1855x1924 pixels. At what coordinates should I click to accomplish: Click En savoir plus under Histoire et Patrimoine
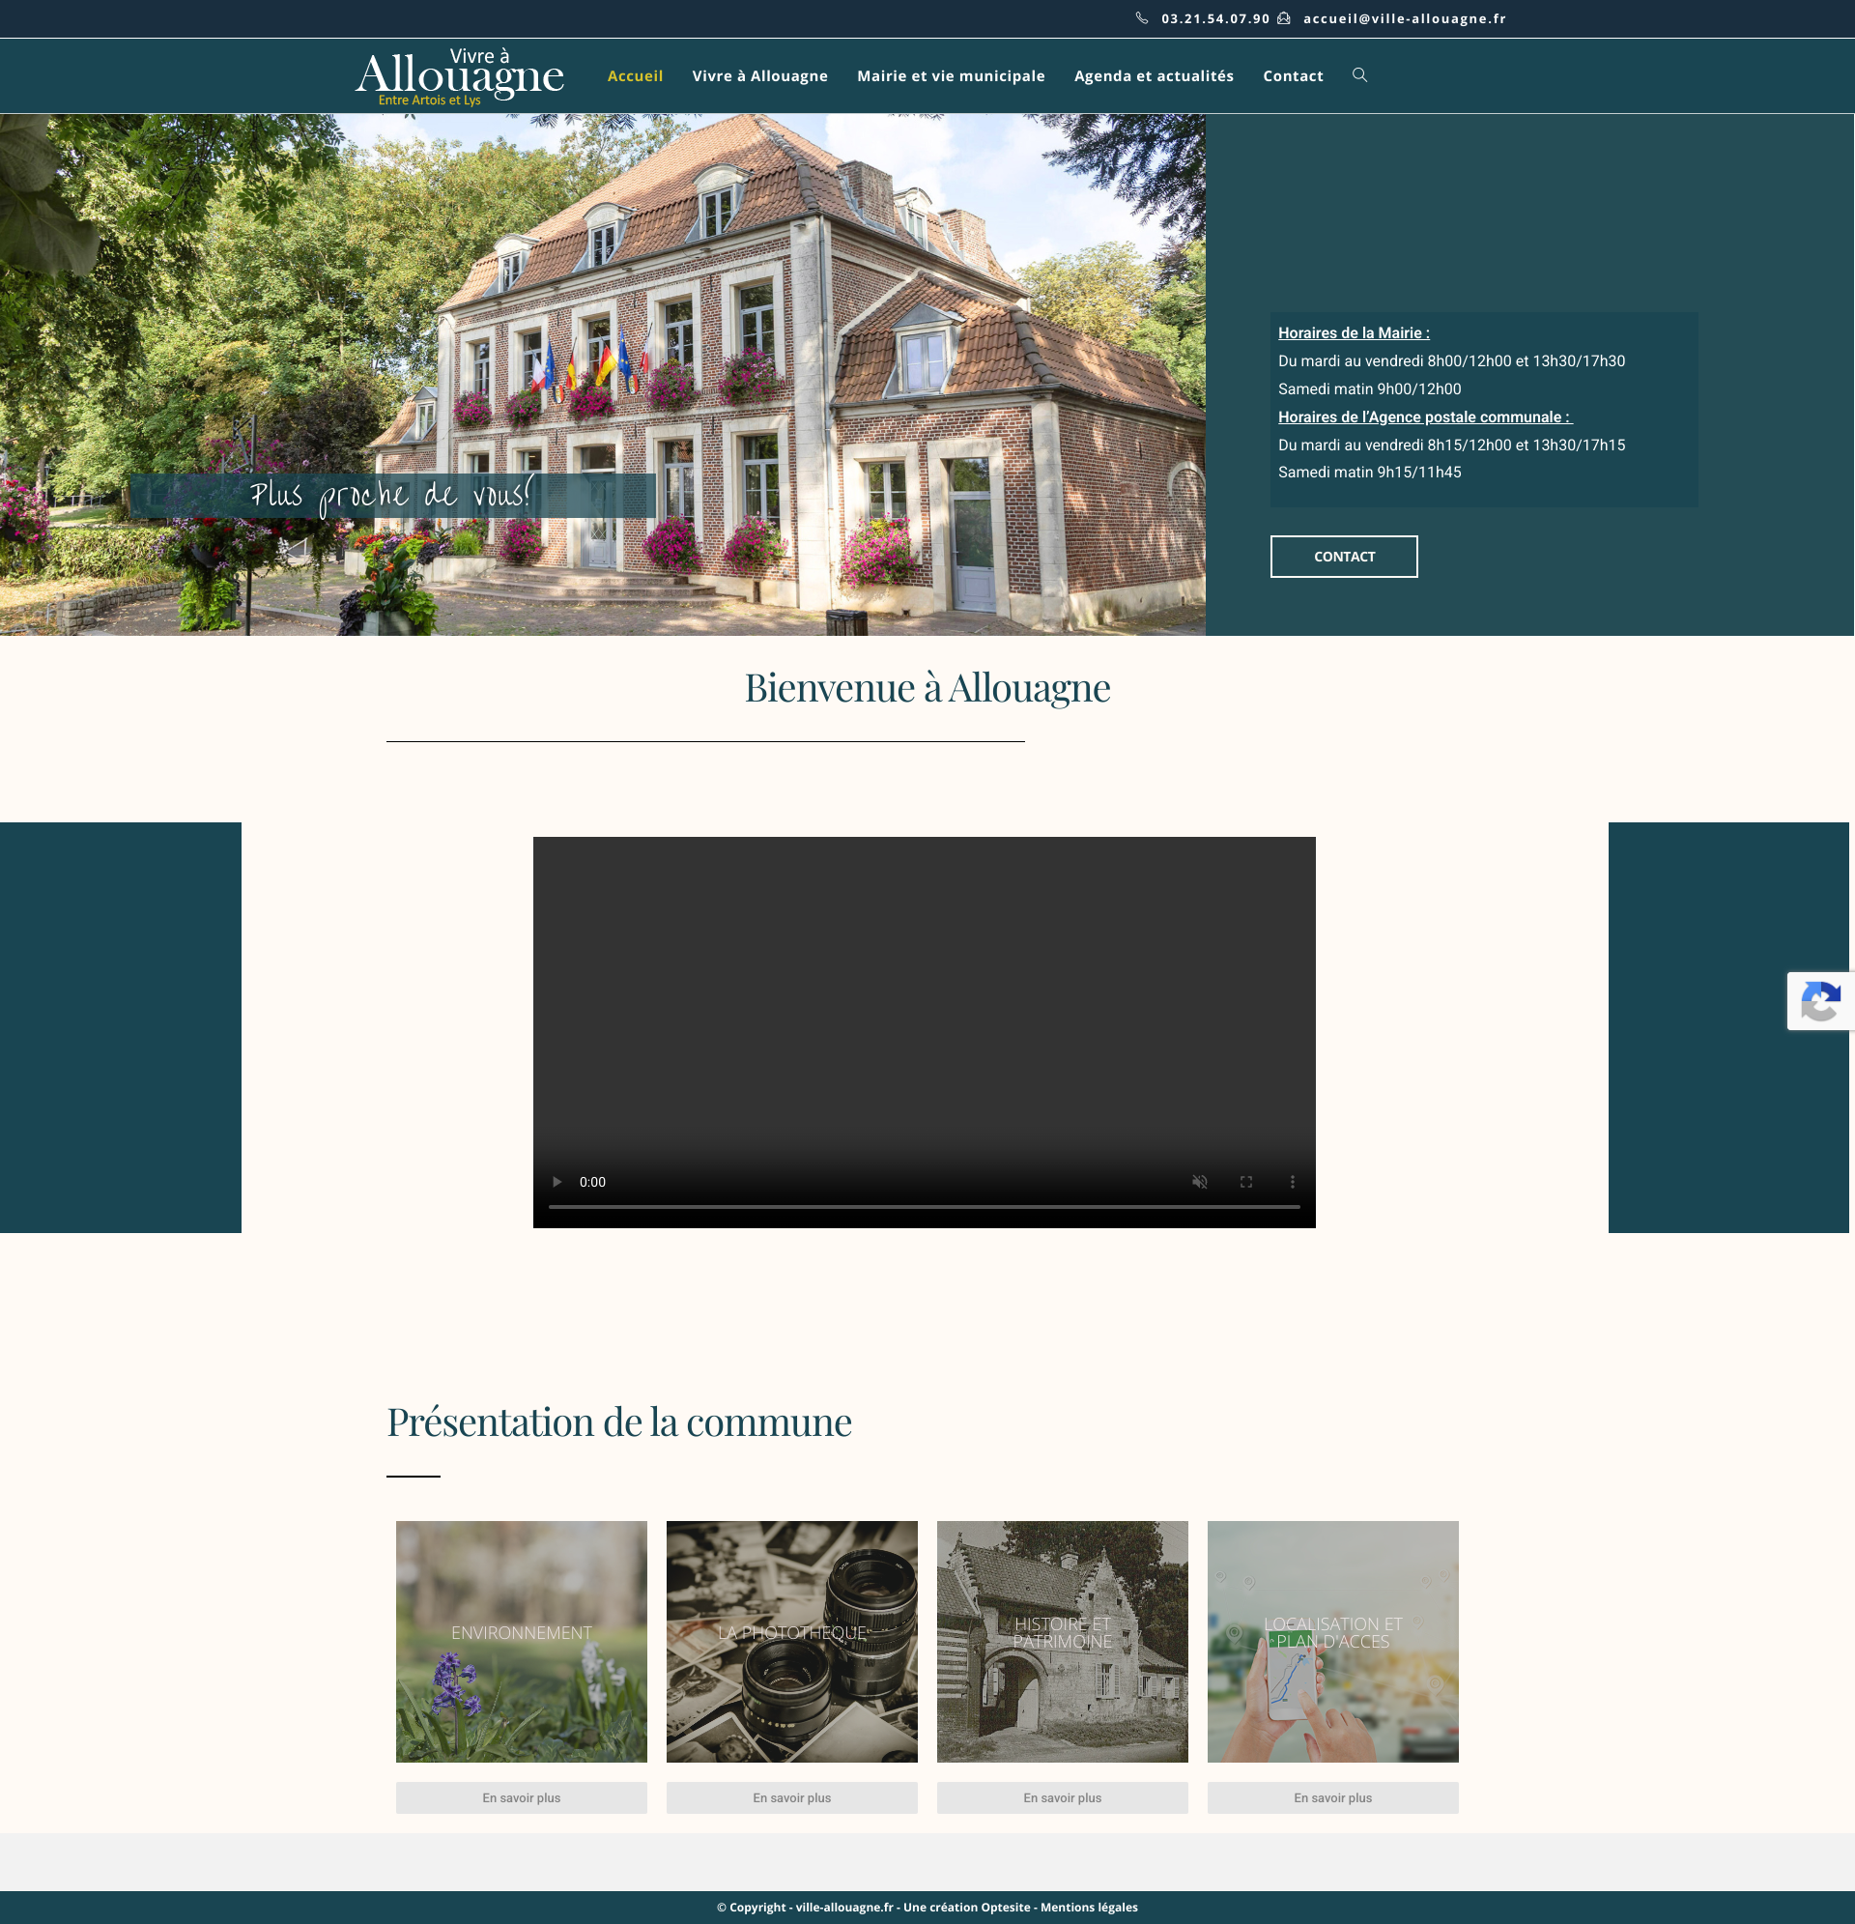[1062, 1797]
